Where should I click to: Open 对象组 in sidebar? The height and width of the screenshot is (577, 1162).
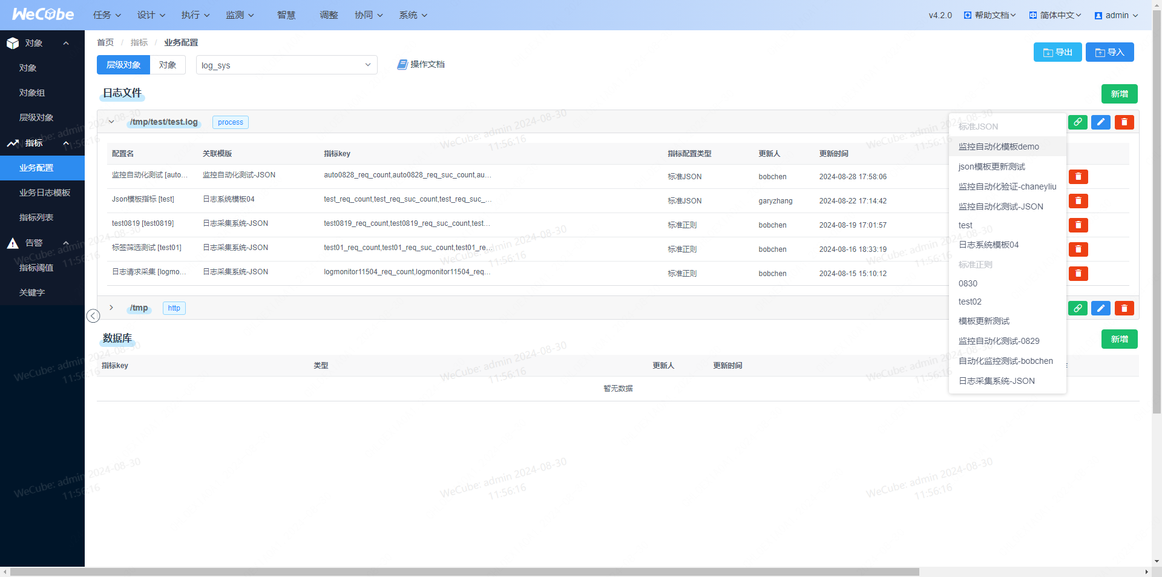click(x=42, y=93)
